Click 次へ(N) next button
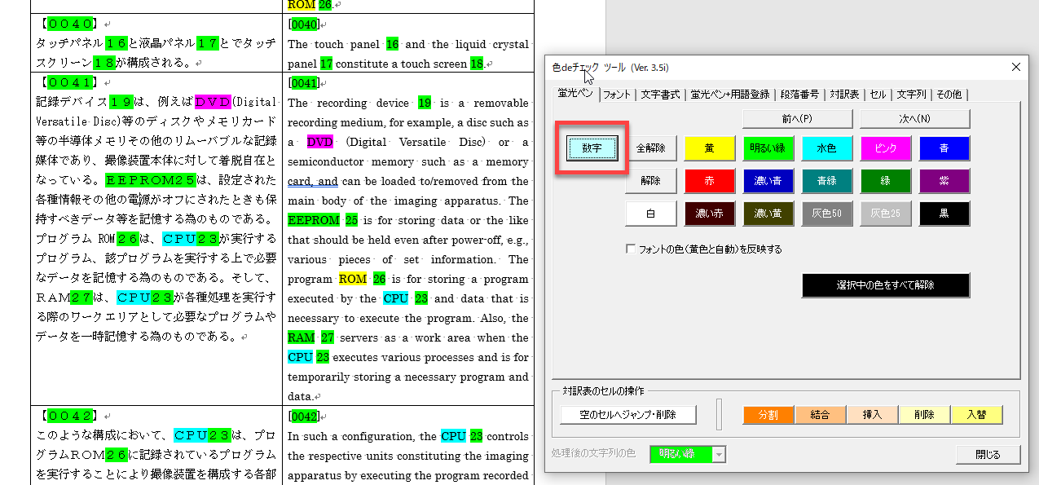Image resolution: width=1039 pixels, height=485 pixels. 914,118
